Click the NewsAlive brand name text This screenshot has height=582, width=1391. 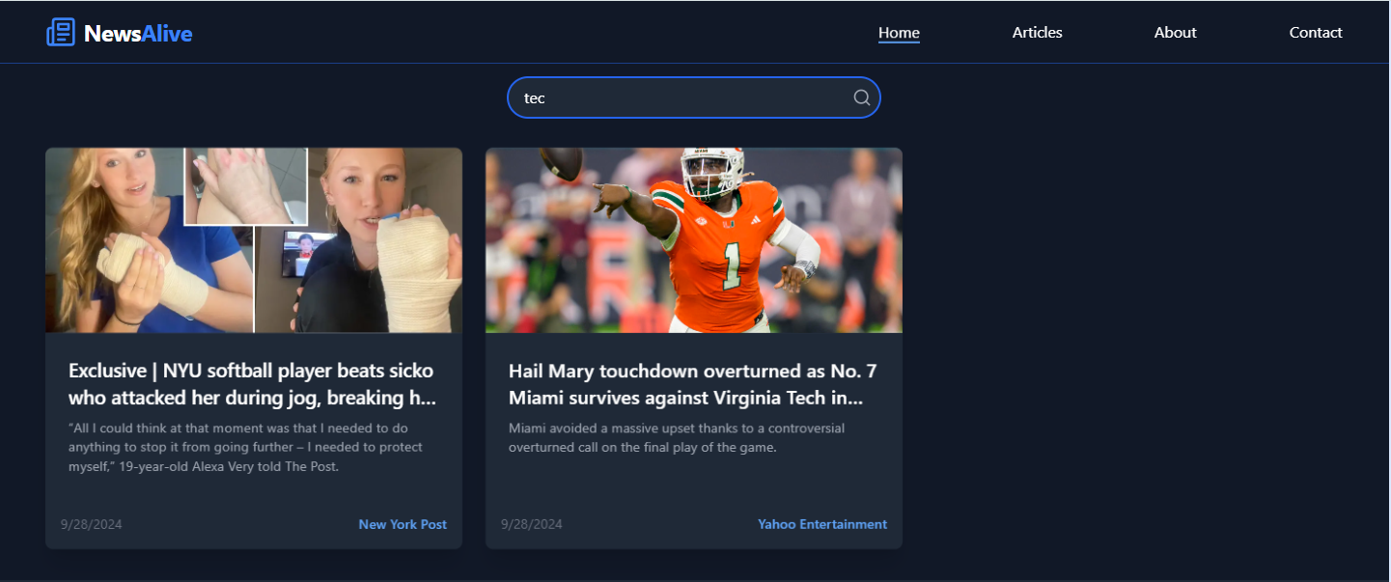[138, 34]
